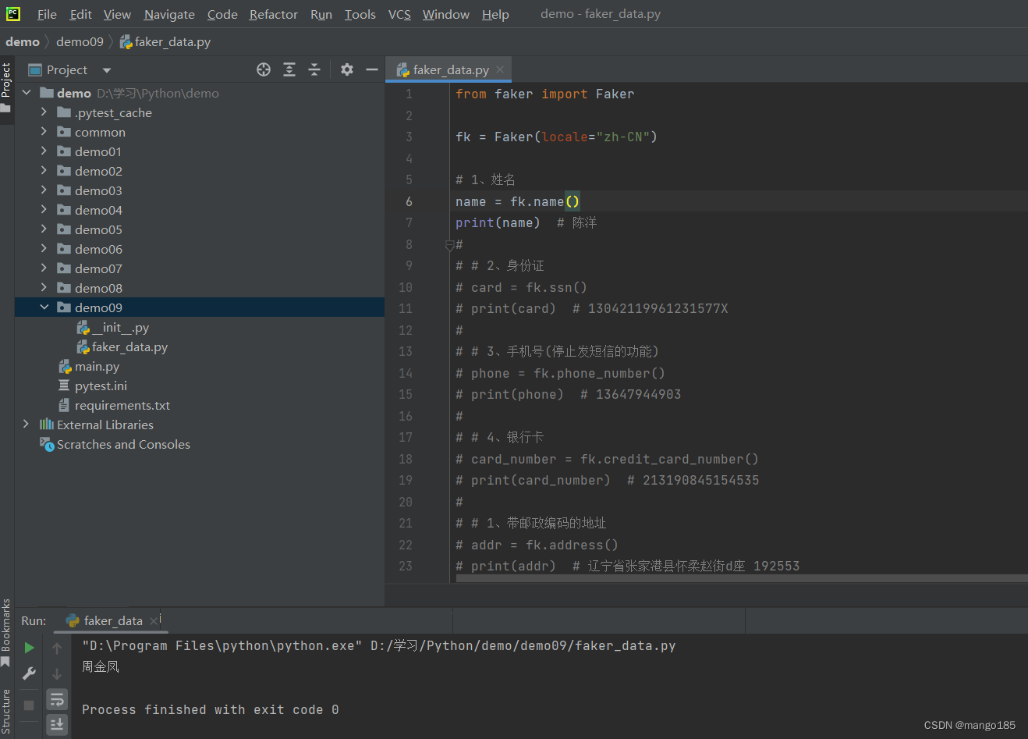This screenshot has height=739, width=1028.
Task: Open the Edit menu
Action: [80, 14]
